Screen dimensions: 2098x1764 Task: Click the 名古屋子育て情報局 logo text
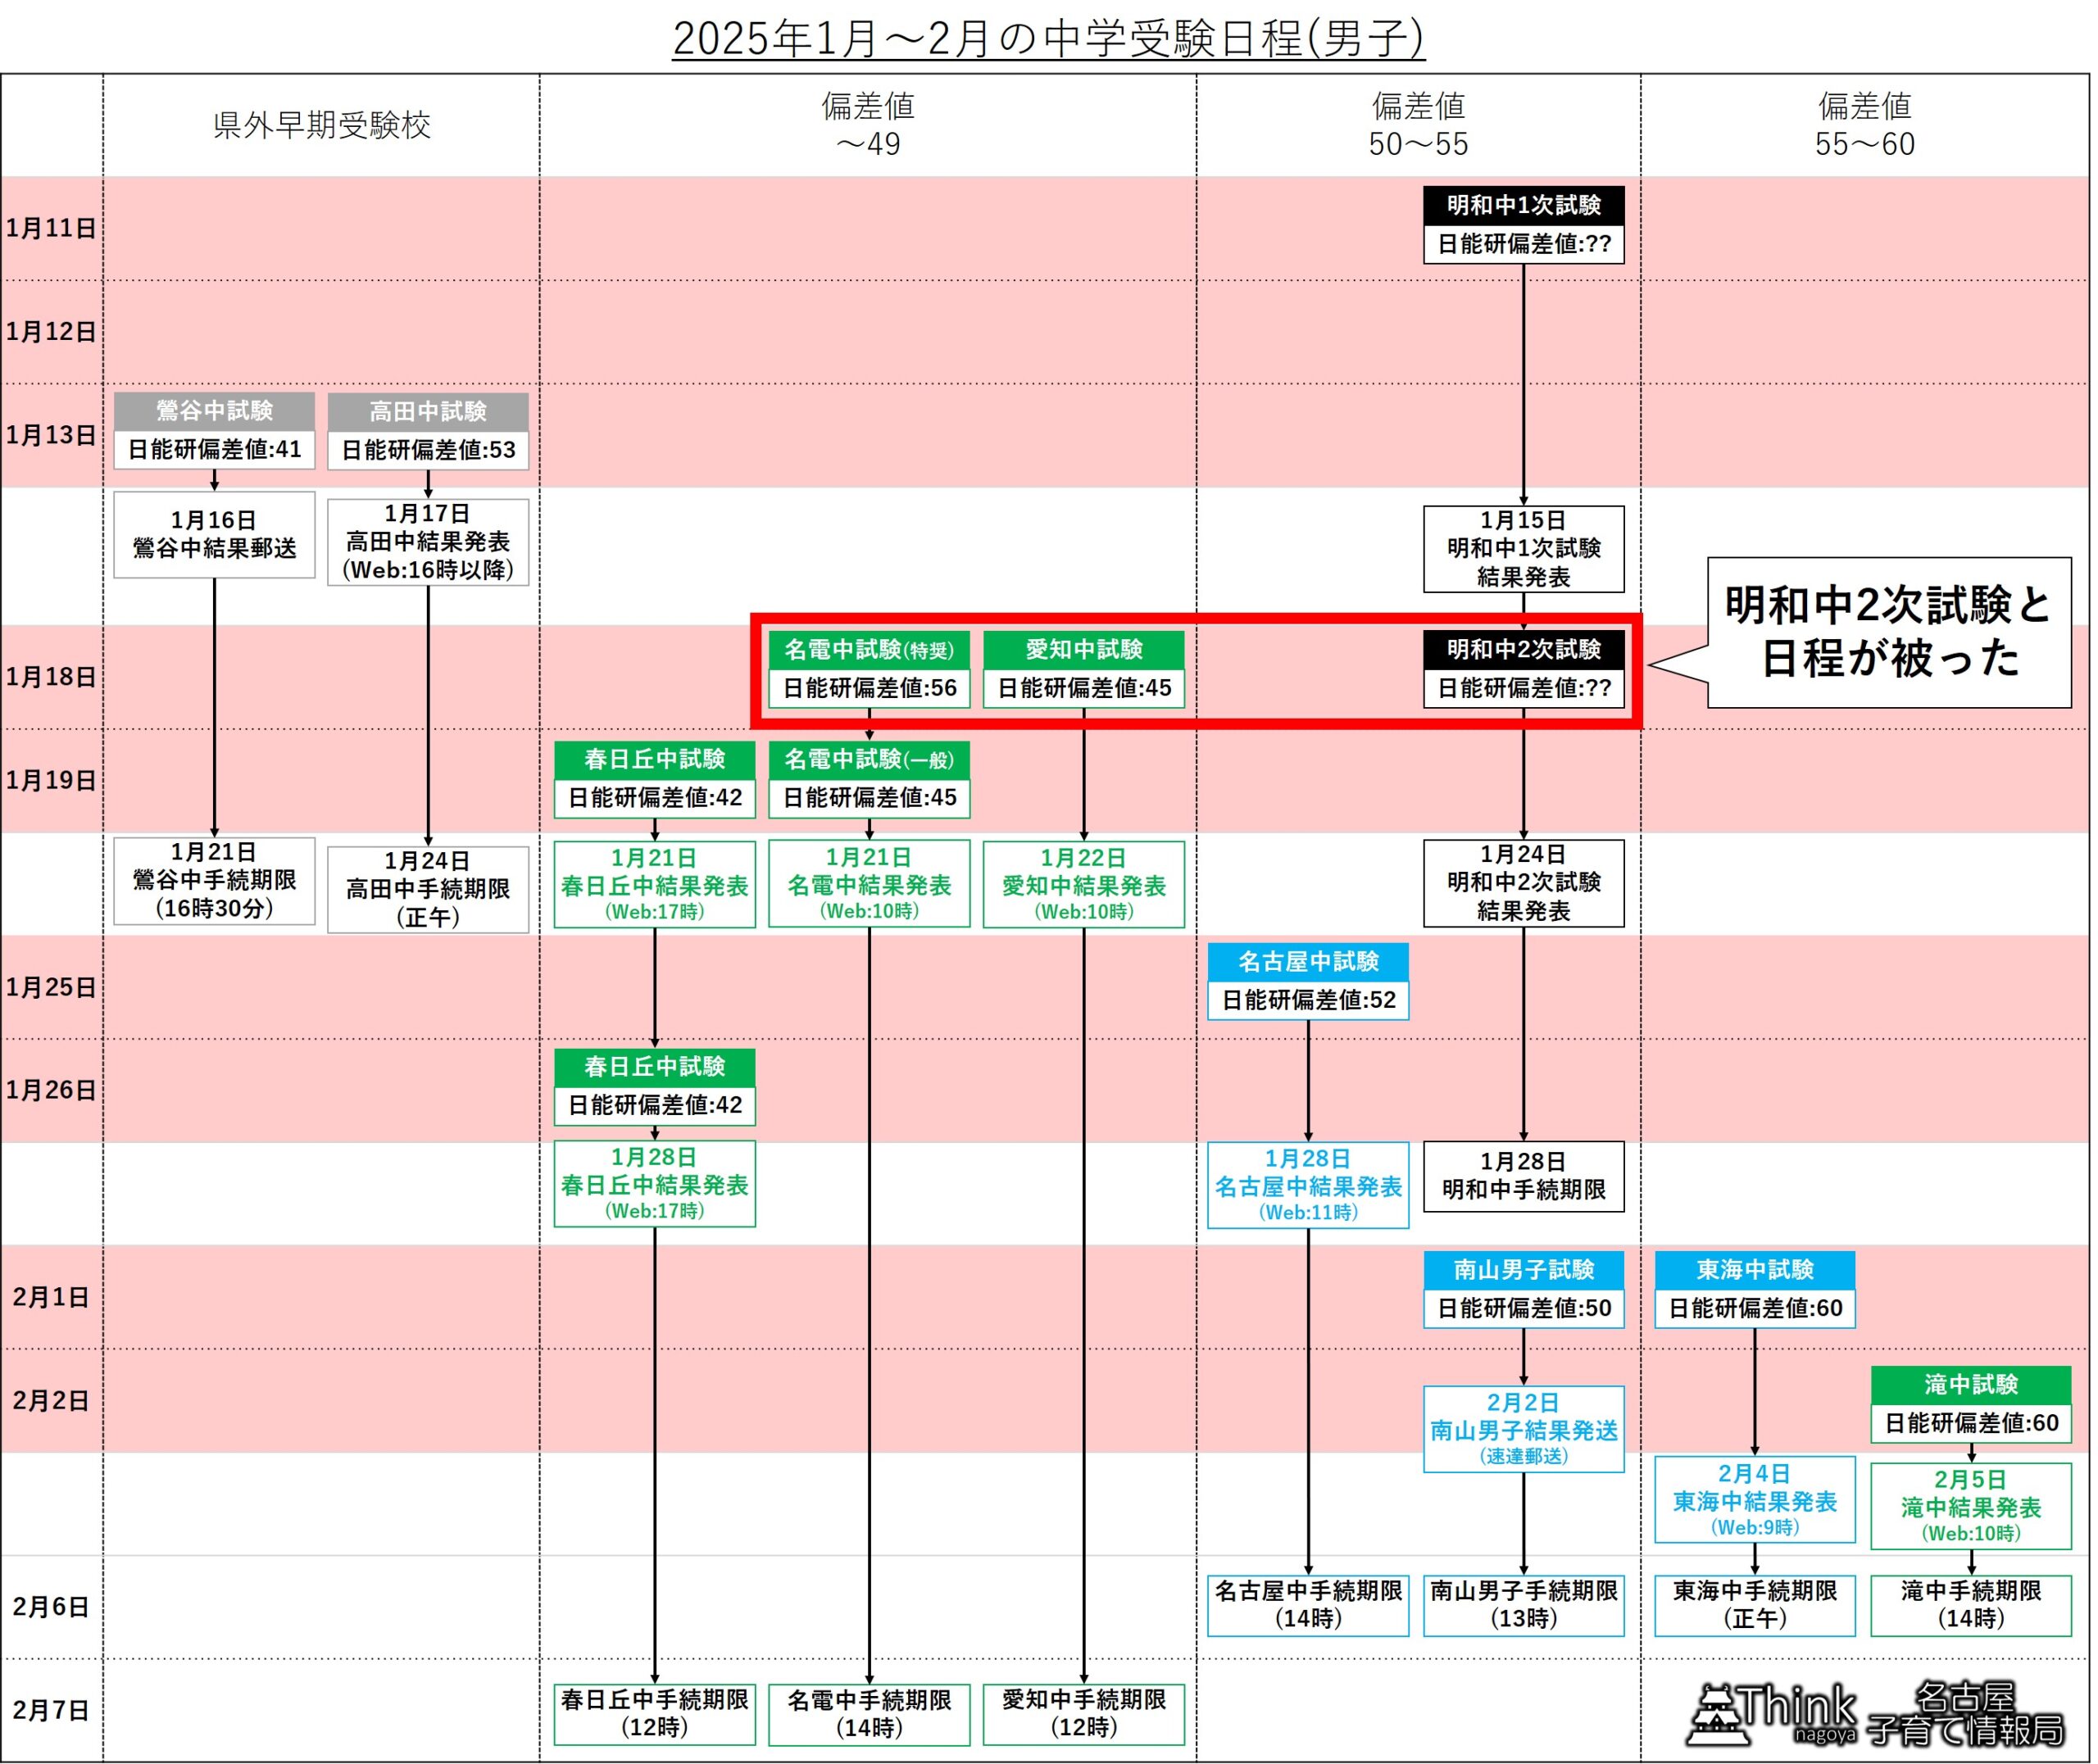[1965, 1712]
